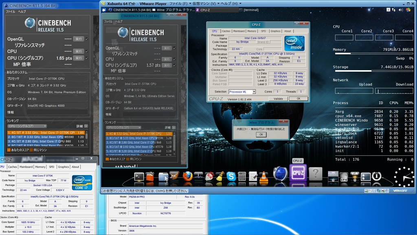Screen dimensions: 417x235
Task: Launch VLC media player from the dock
Action: pyautogui.click(x=264, y=176)
